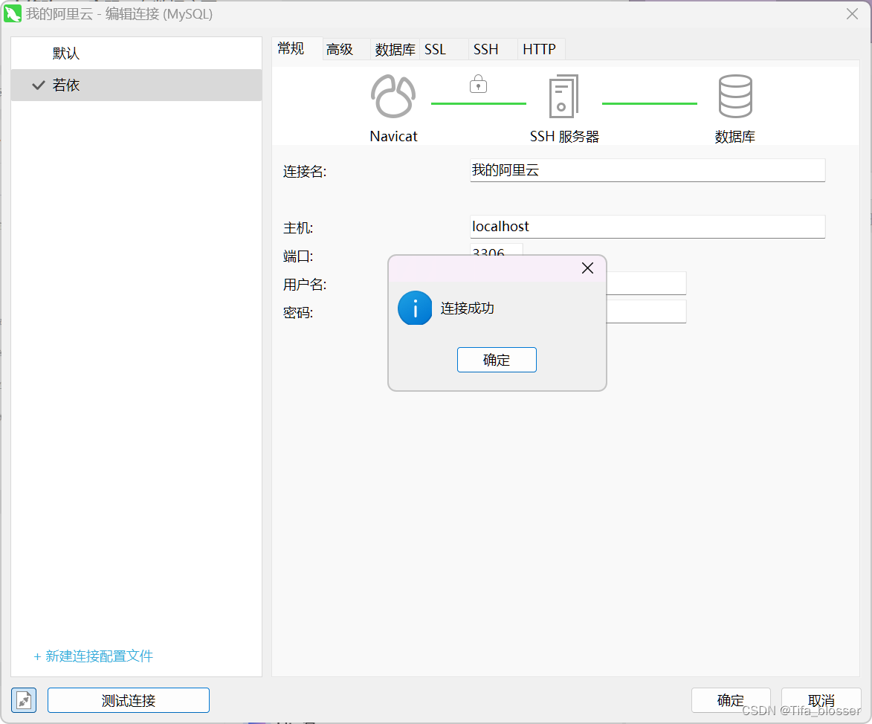The image size is (872, 724).
Task: Click the SSH server icon
Action: [x=564, y=96]
